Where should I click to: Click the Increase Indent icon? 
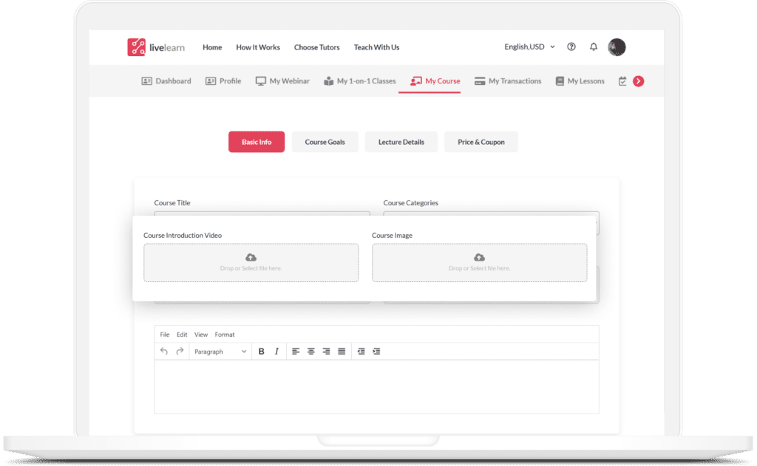click(376, 351)
